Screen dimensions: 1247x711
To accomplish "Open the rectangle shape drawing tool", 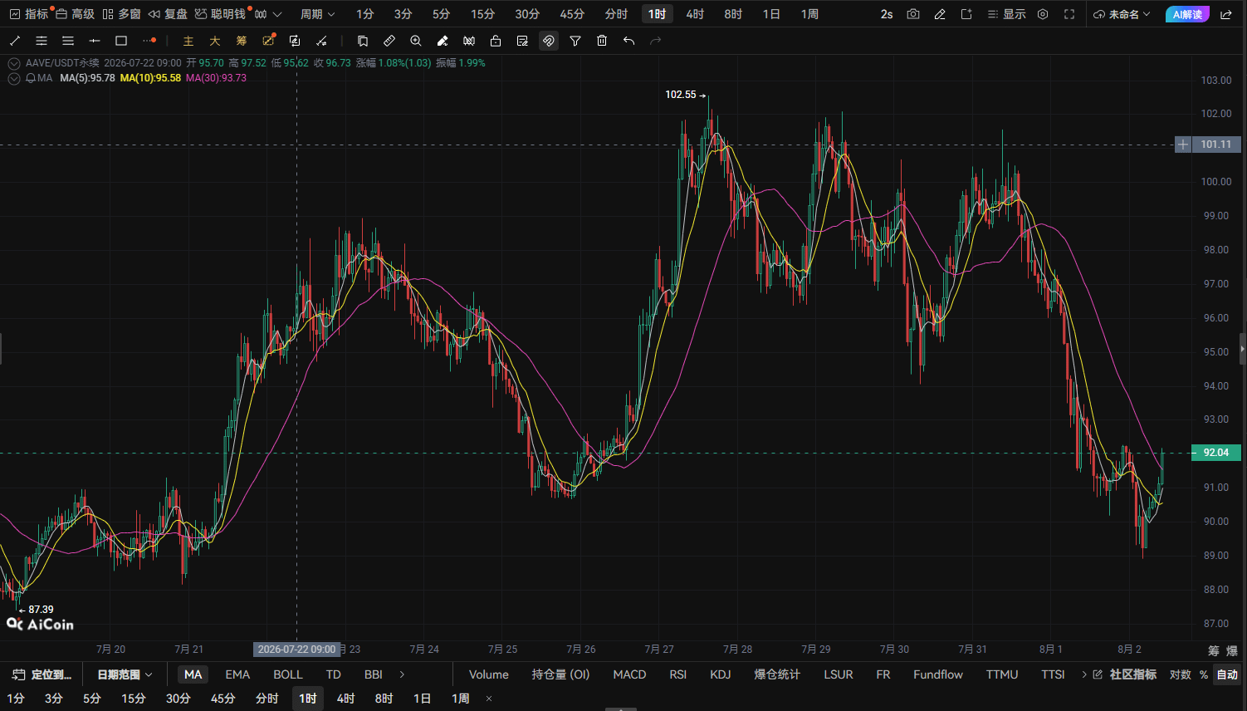I will (x=121, y=41).
